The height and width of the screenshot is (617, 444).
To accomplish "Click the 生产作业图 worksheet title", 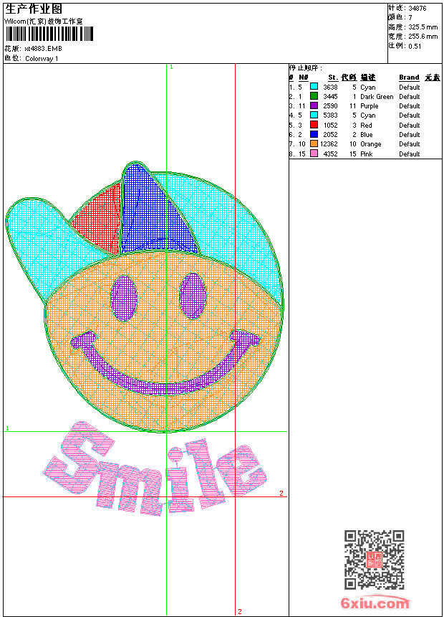I will point(34,9).
